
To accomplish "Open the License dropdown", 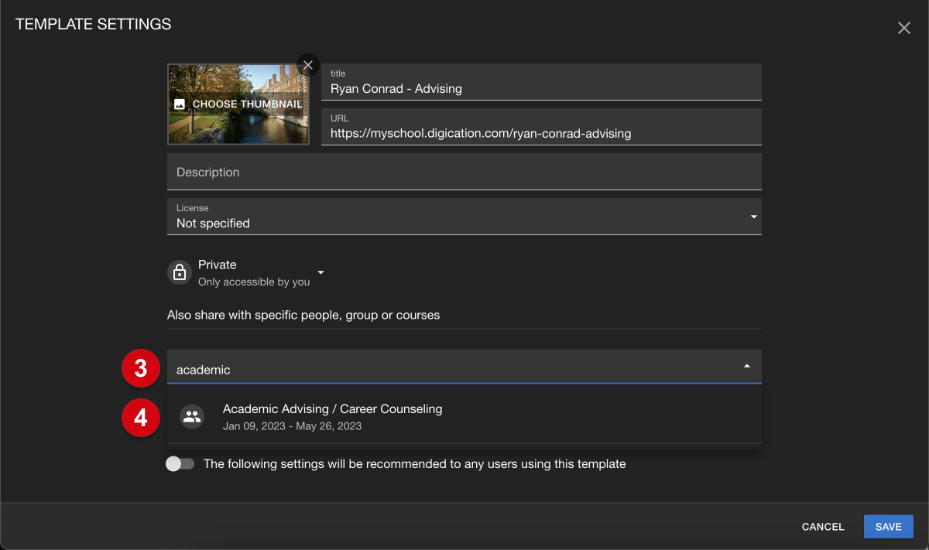I will [464, 217].
